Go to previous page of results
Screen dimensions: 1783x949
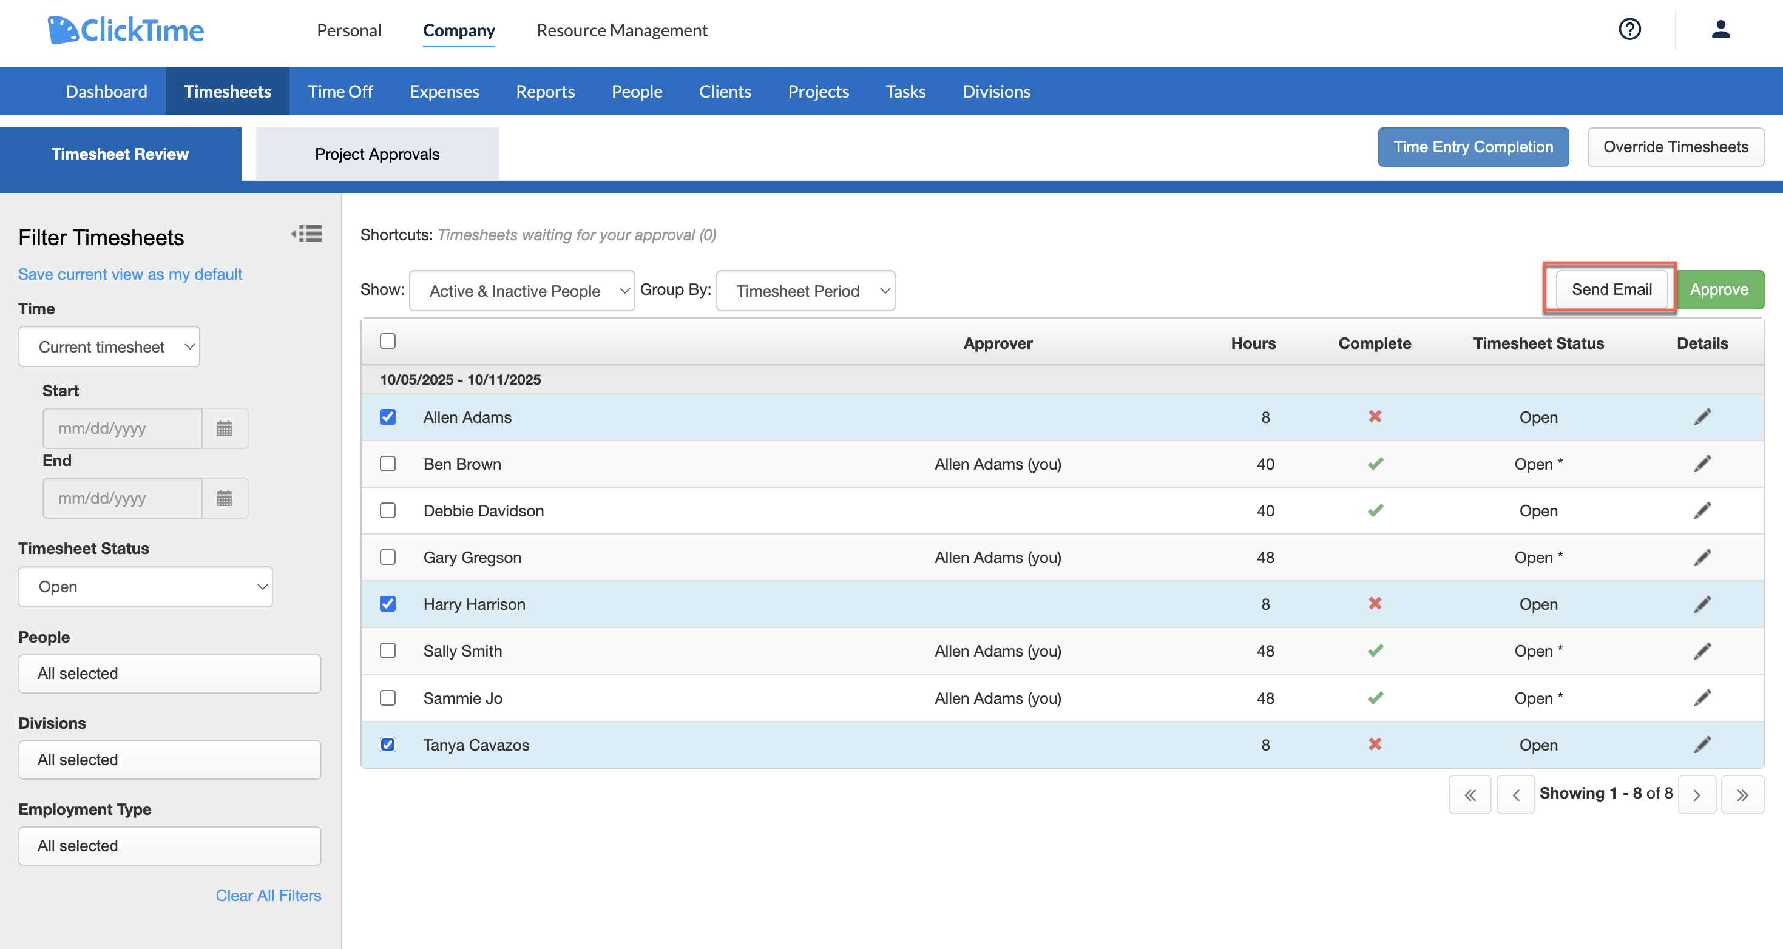point(1515,795)
